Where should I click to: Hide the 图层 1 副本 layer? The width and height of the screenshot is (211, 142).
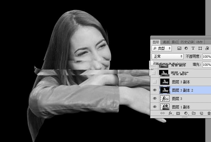point(155,107)
